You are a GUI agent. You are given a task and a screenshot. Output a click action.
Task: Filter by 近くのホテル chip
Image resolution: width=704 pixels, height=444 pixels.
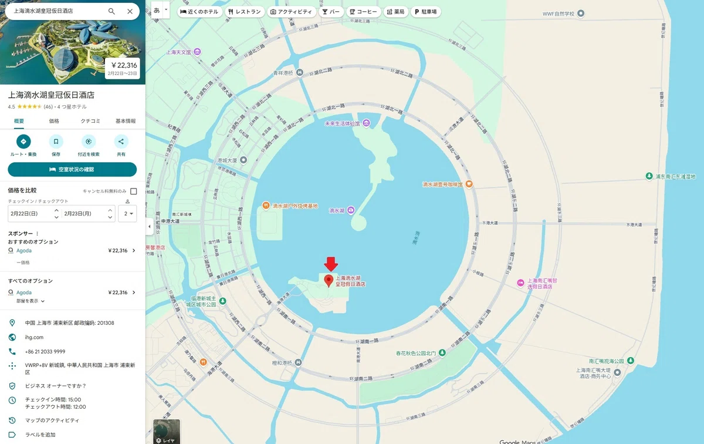point(199,12)
